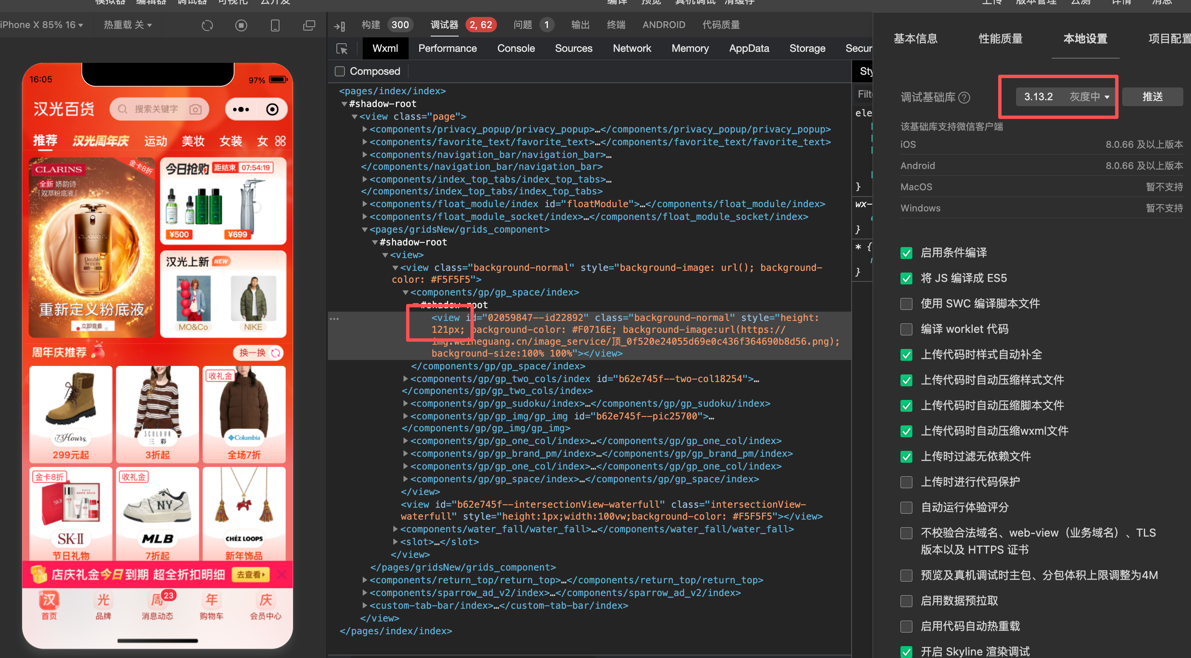
Task: Click the 搜索关键字 search field
Action: coord(156,110)
